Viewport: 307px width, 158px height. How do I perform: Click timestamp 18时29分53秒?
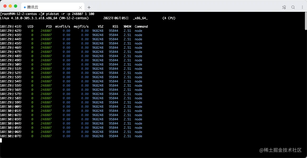(x=11, y=77)
